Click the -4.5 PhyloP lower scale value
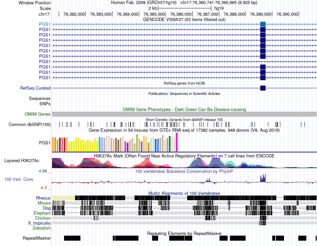317x246 pixels. tap(43, 188)
